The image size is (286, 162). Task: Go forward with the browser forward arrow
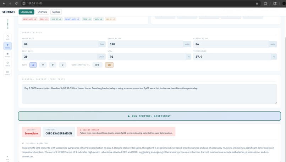point(10,4)
